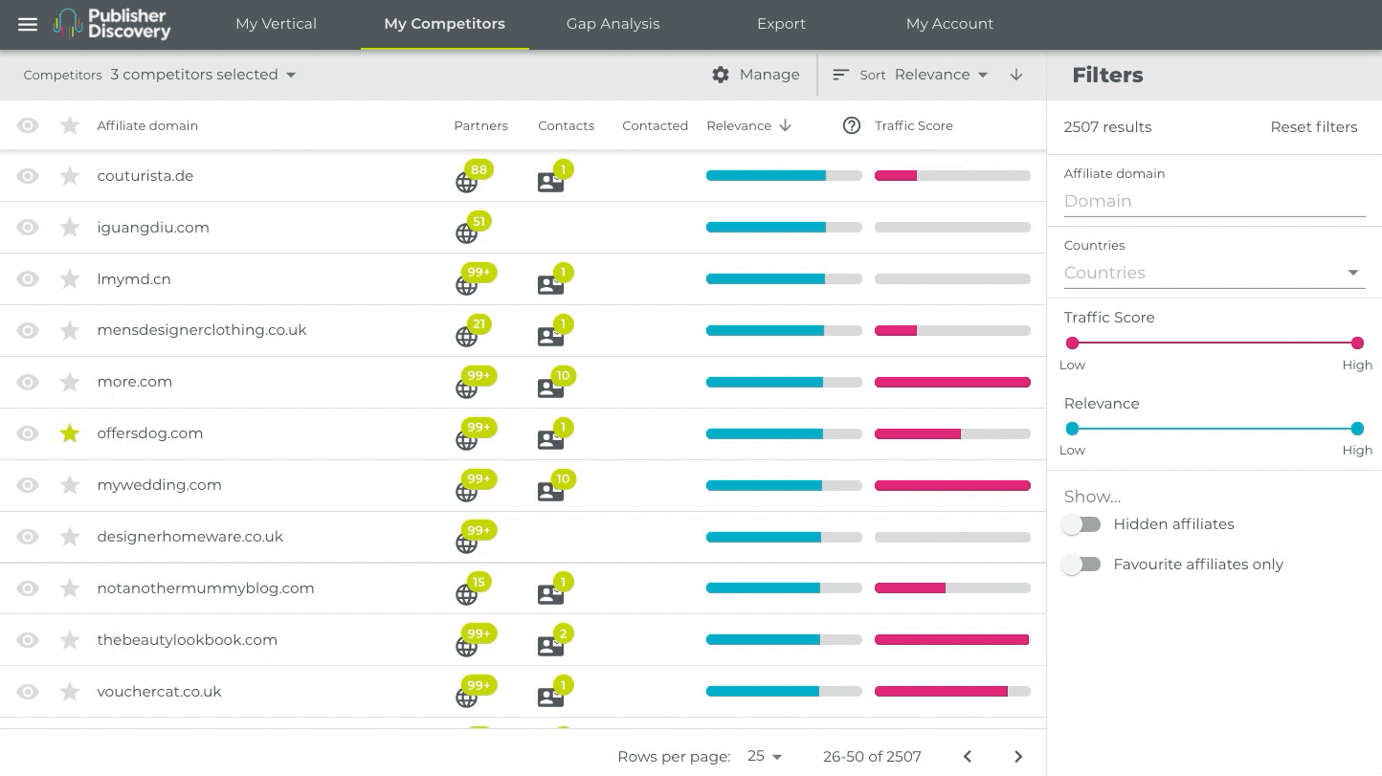Open lmymd.cn contacts card icon
The height and width of the screenshot is (776, 1382).
coord(550,285)
